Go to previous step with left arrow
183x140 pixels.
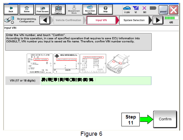pyautogui.click(x=45, y=20)
